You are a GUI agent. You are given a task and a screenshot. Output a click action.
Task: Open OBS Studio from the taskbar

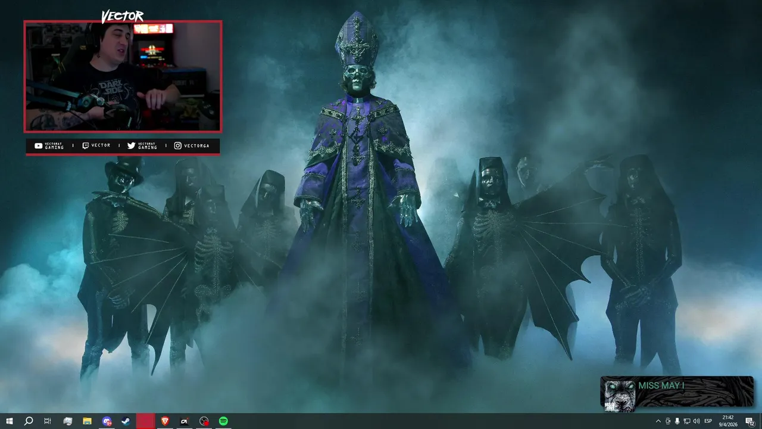point(204,421)
